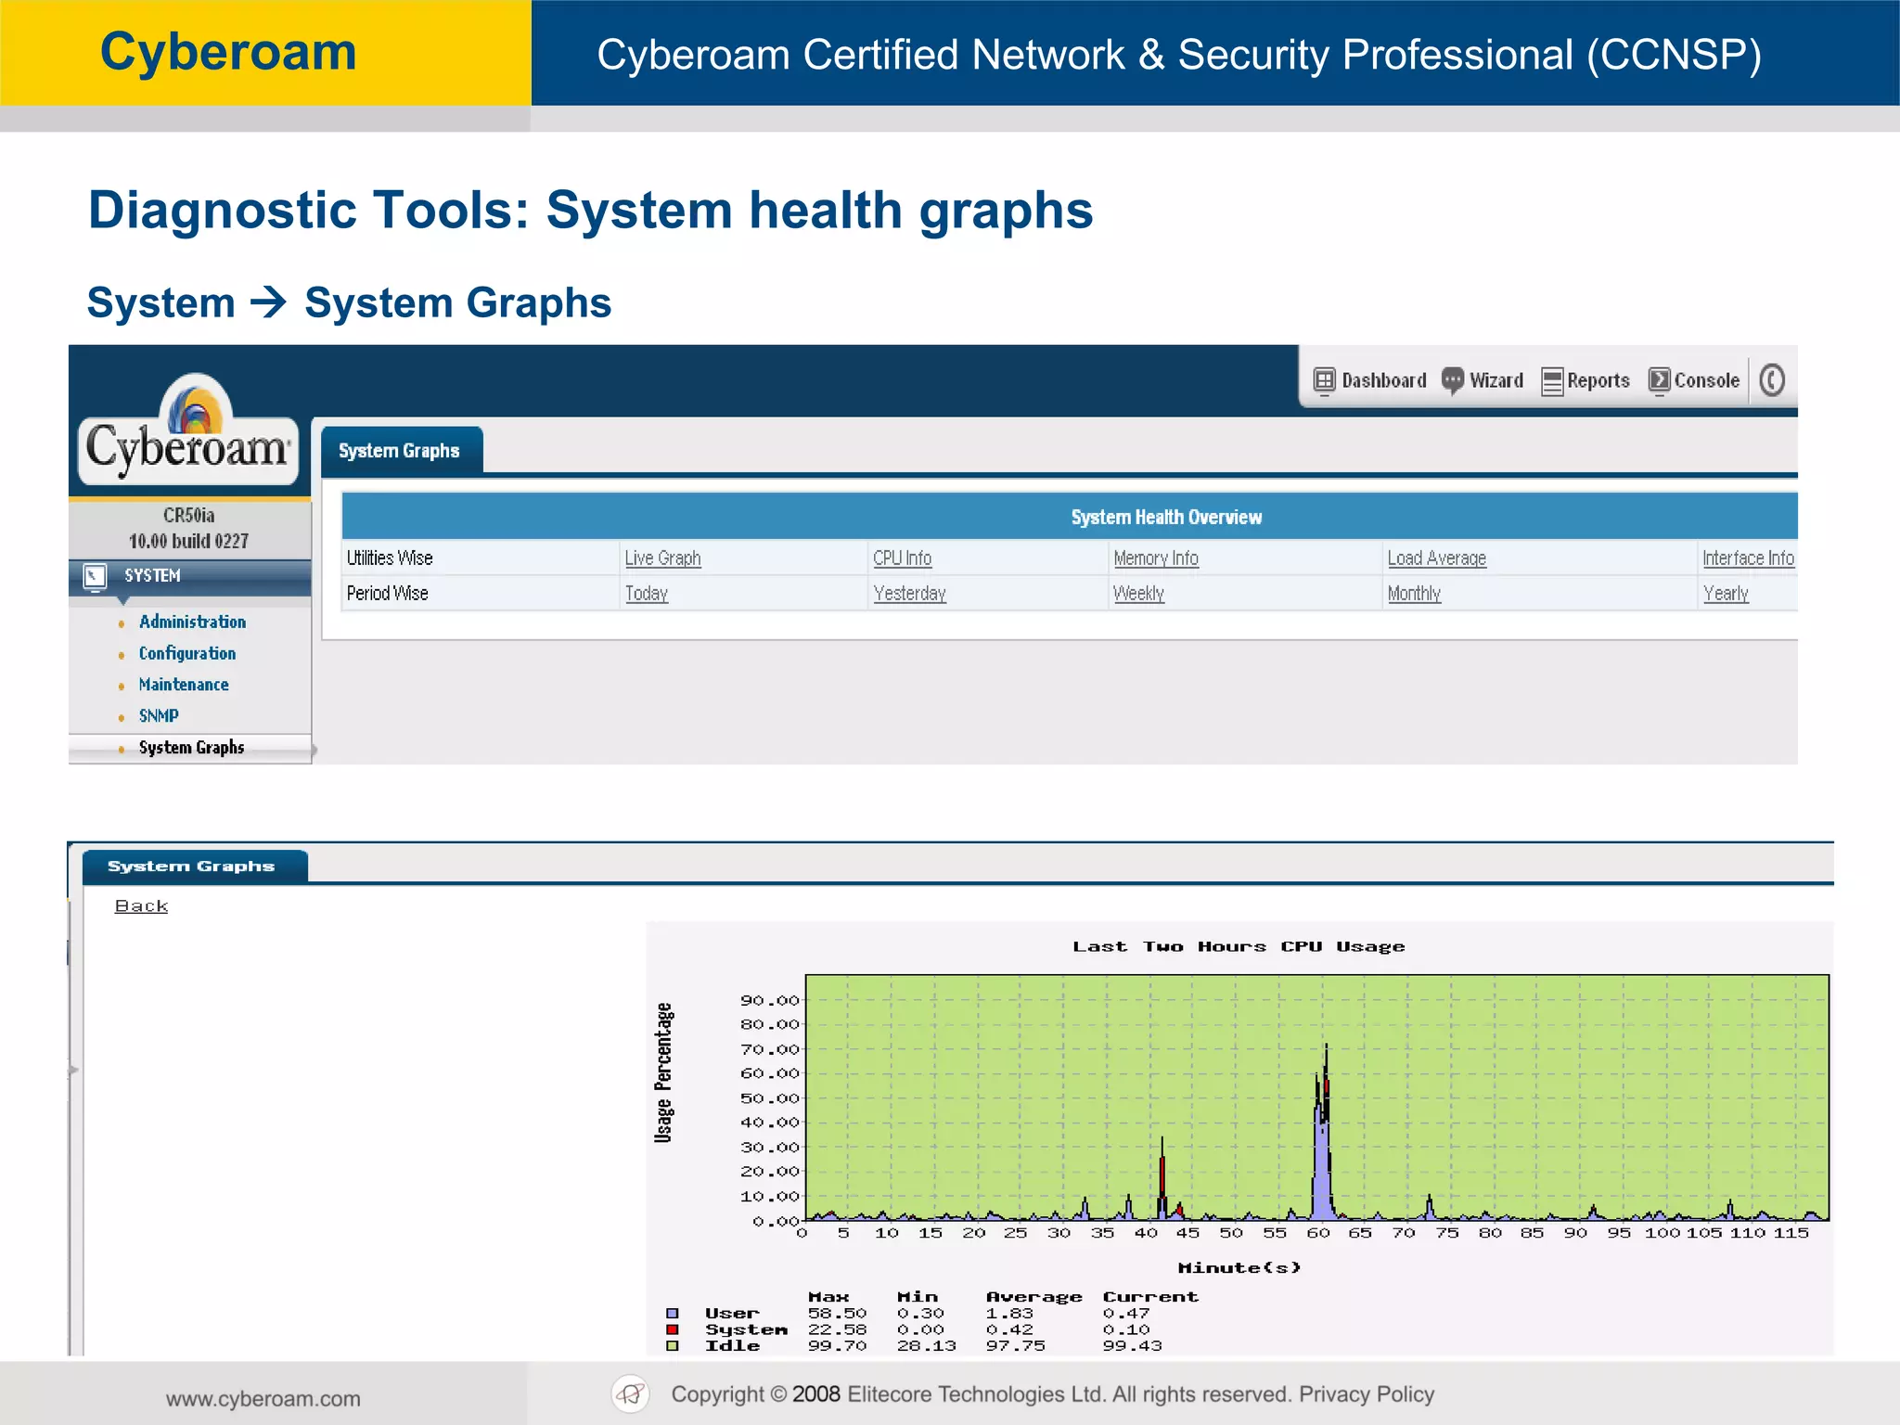Click the Idle Average value 97.75
The height and width of the screenshot is (1425, 1900).
pyautogui.click(x=1015, y=1346)
